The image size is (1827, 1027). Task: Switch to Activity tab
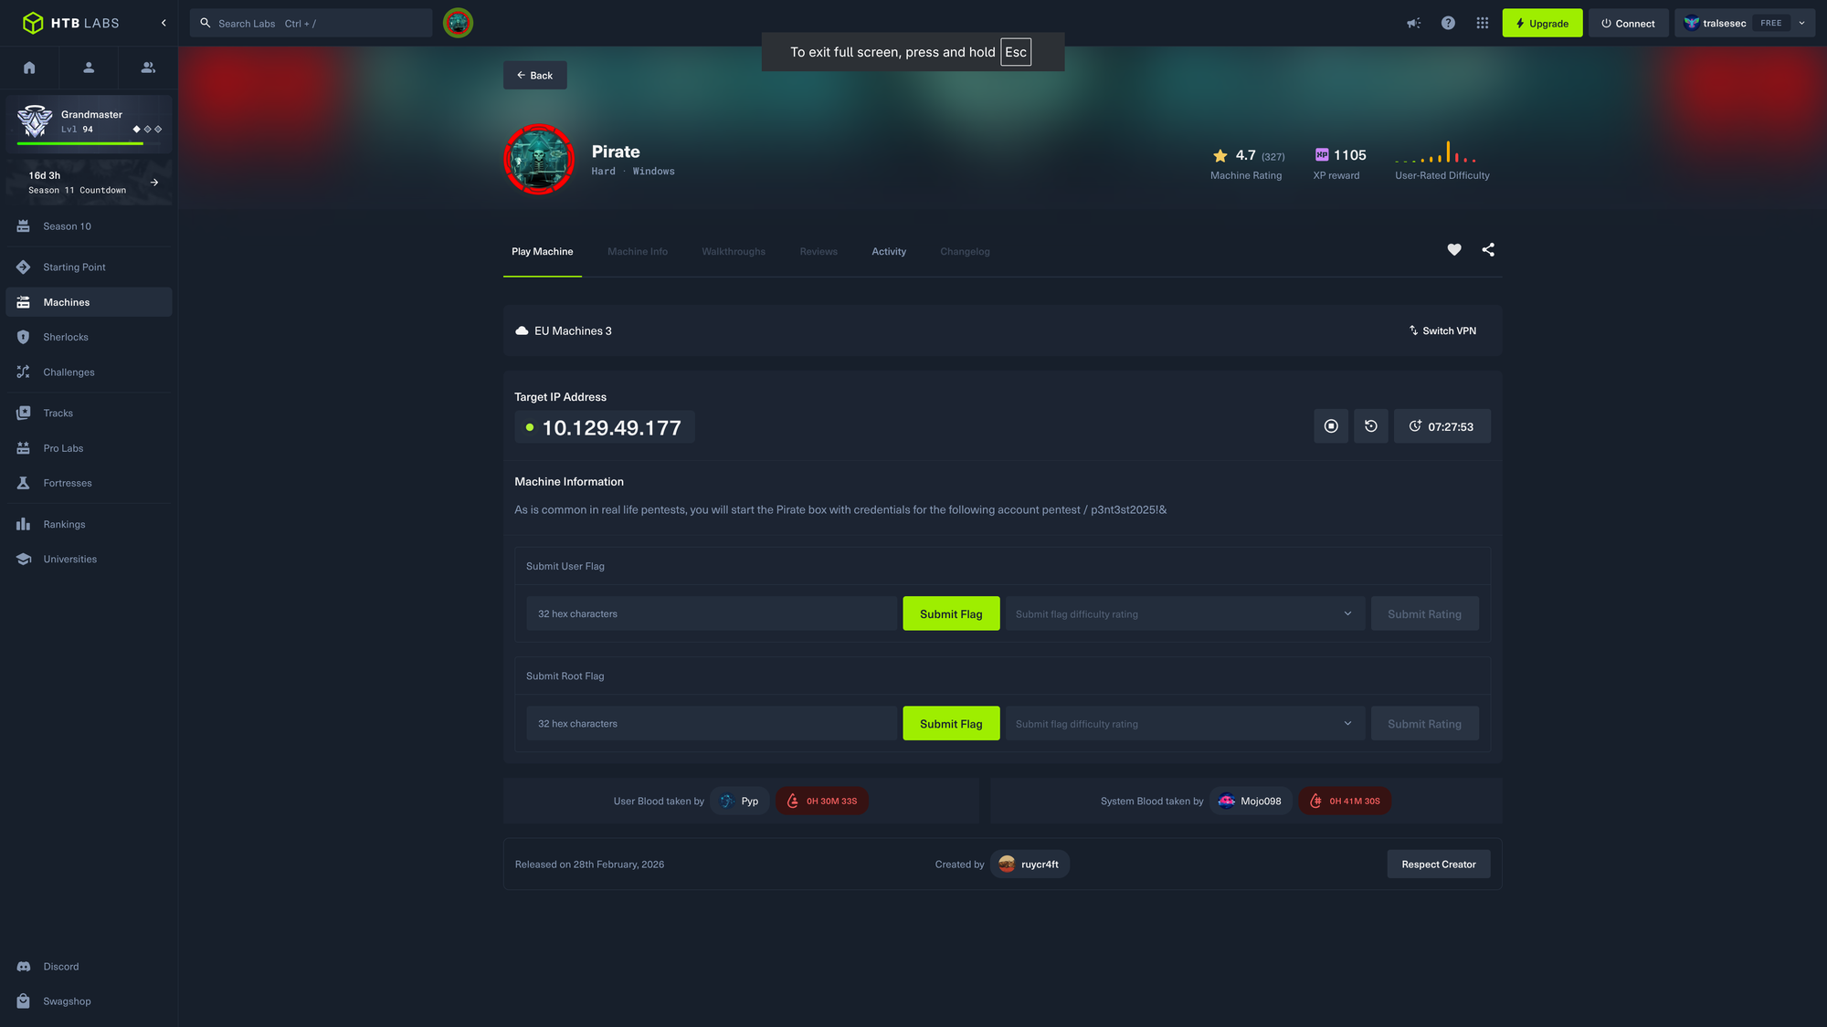[x=889, y=252]
